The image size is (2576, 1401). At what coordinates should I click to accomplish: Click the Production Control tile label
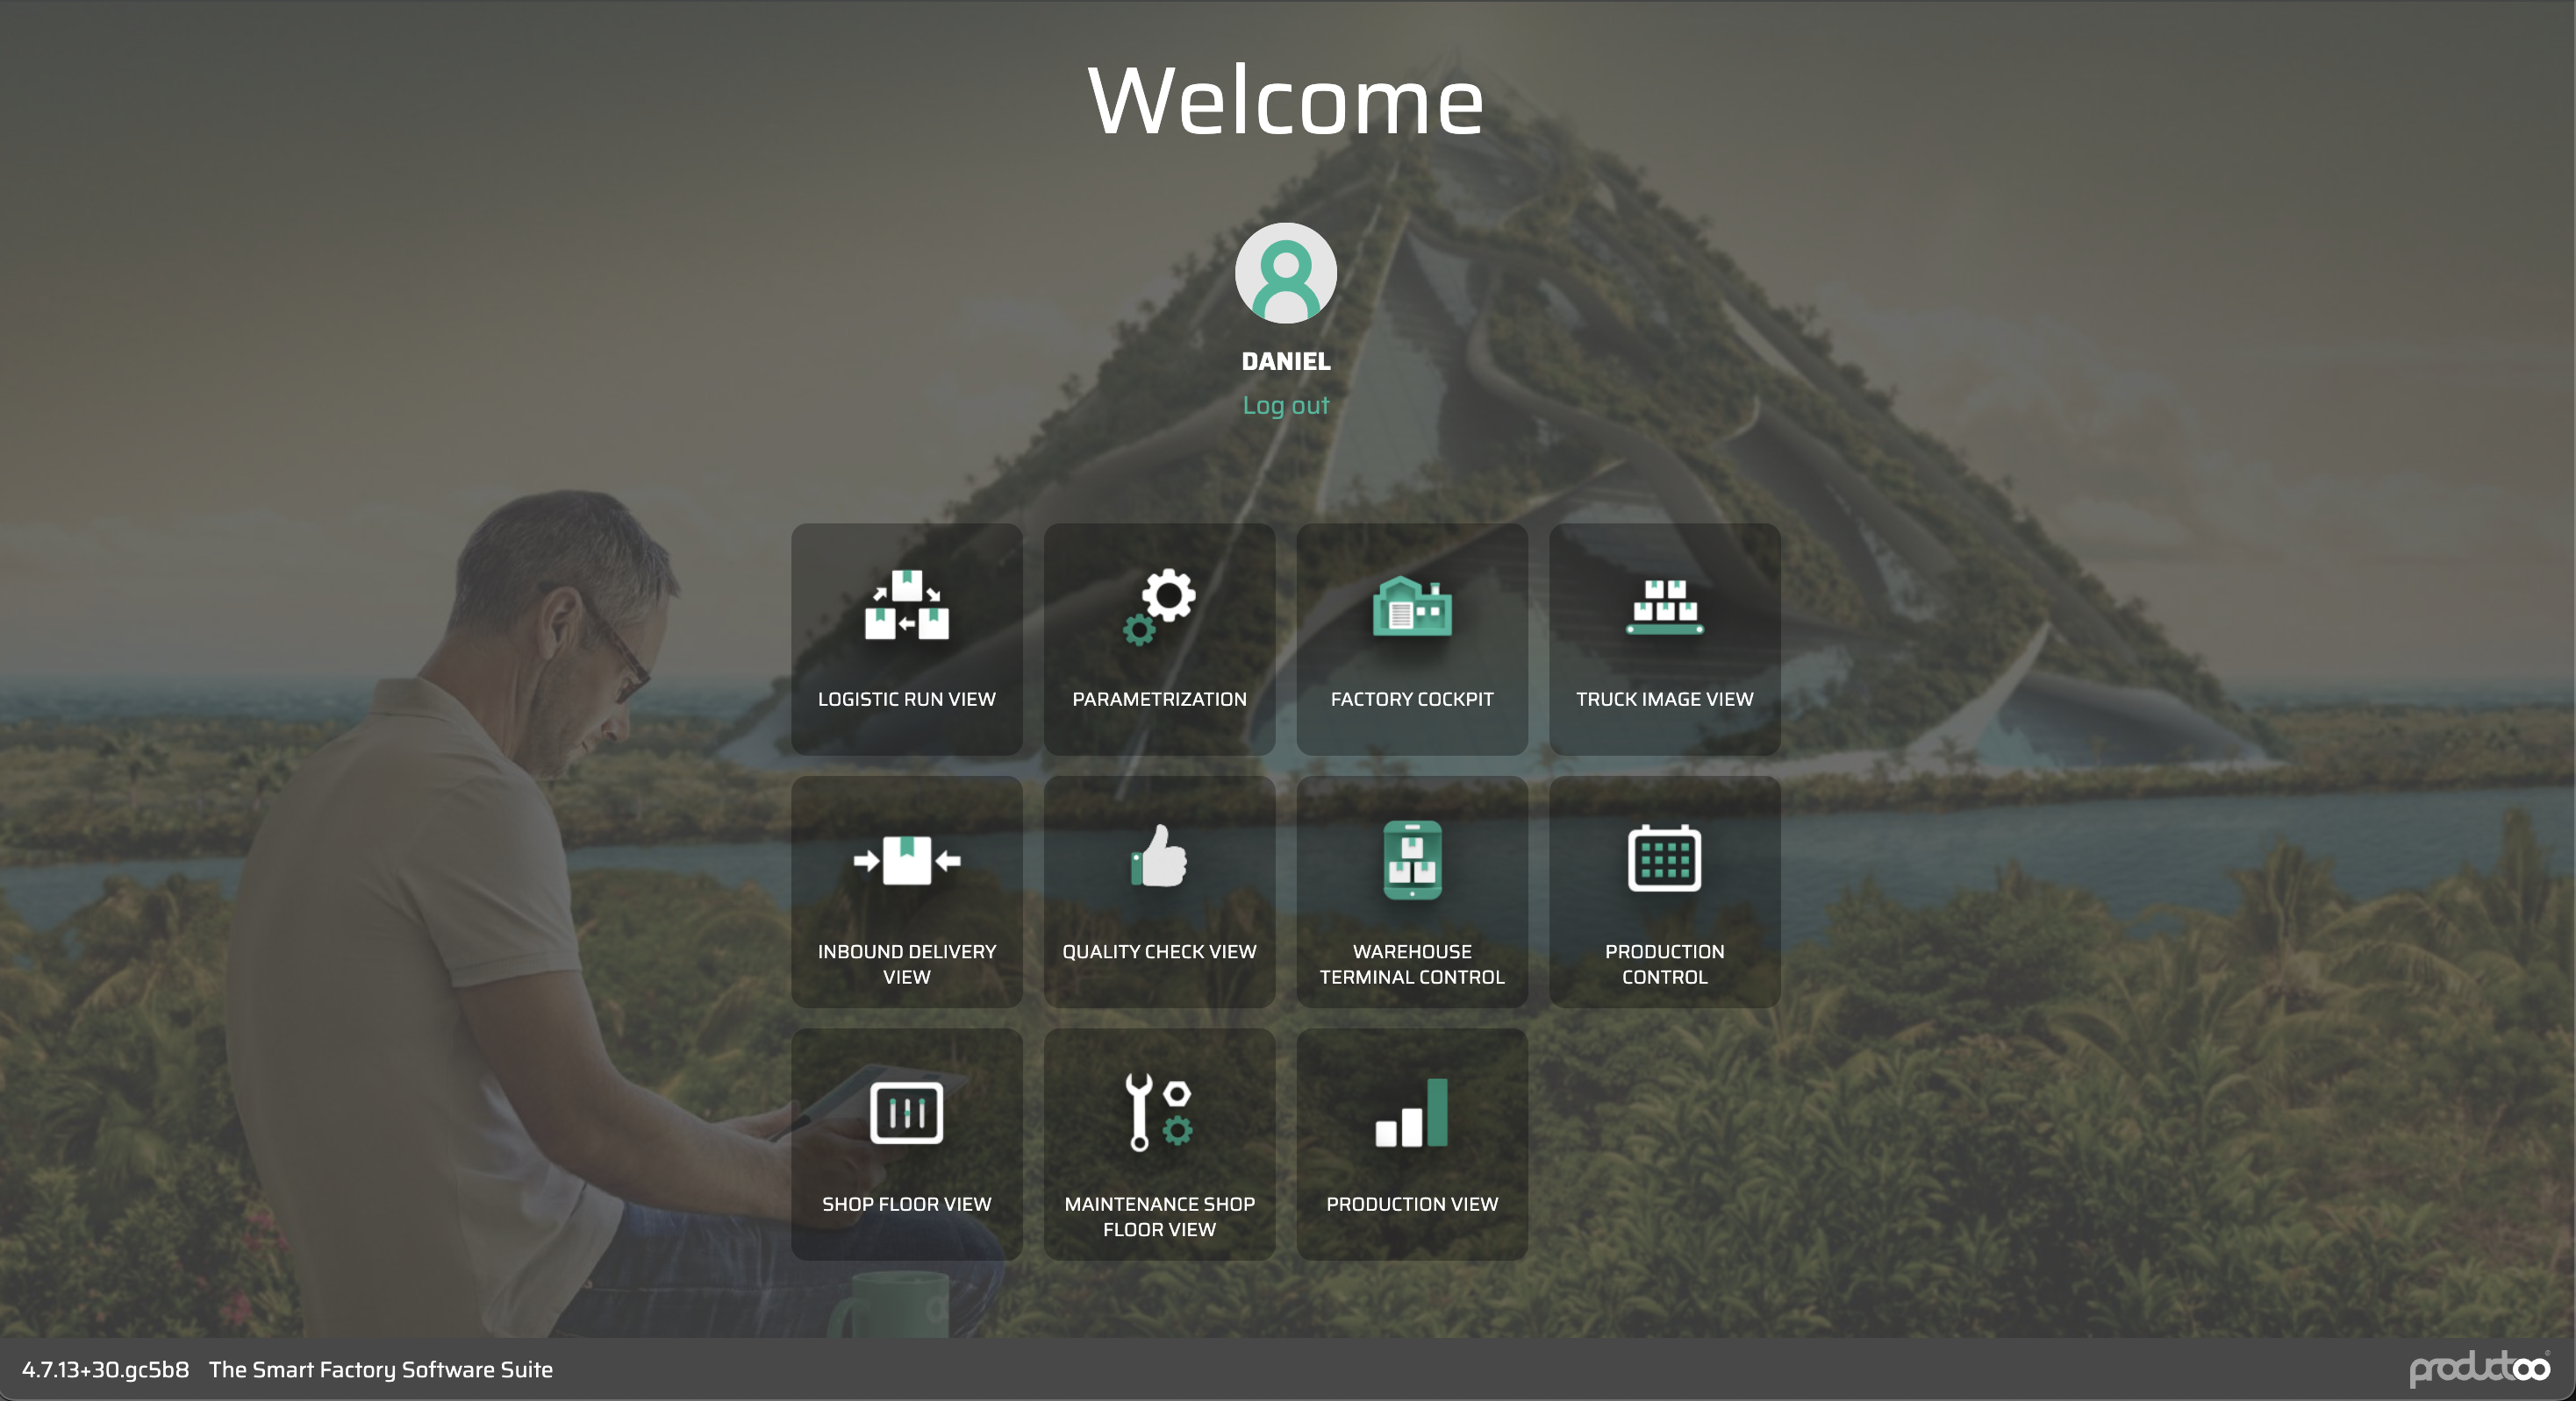point(1664,964)
